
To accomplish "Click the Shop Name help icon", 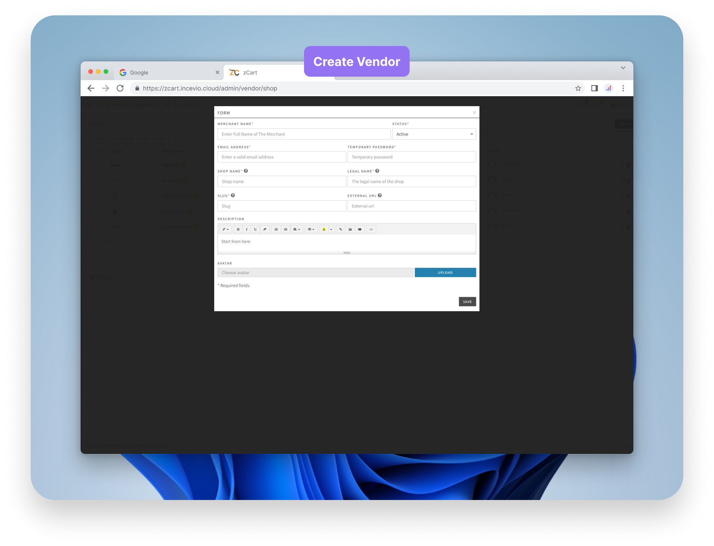I will pos(246,171).
